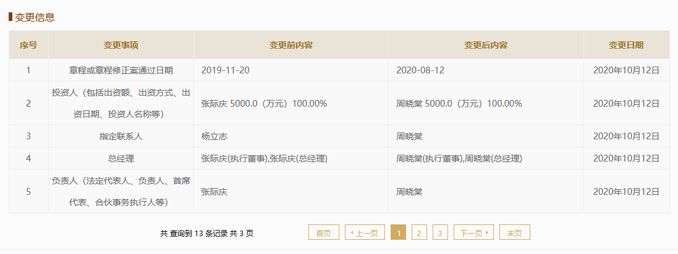The height and width of the screenshot is (254, 678).
Task: Go to the 首页 first page button
Action: (323, 232)
